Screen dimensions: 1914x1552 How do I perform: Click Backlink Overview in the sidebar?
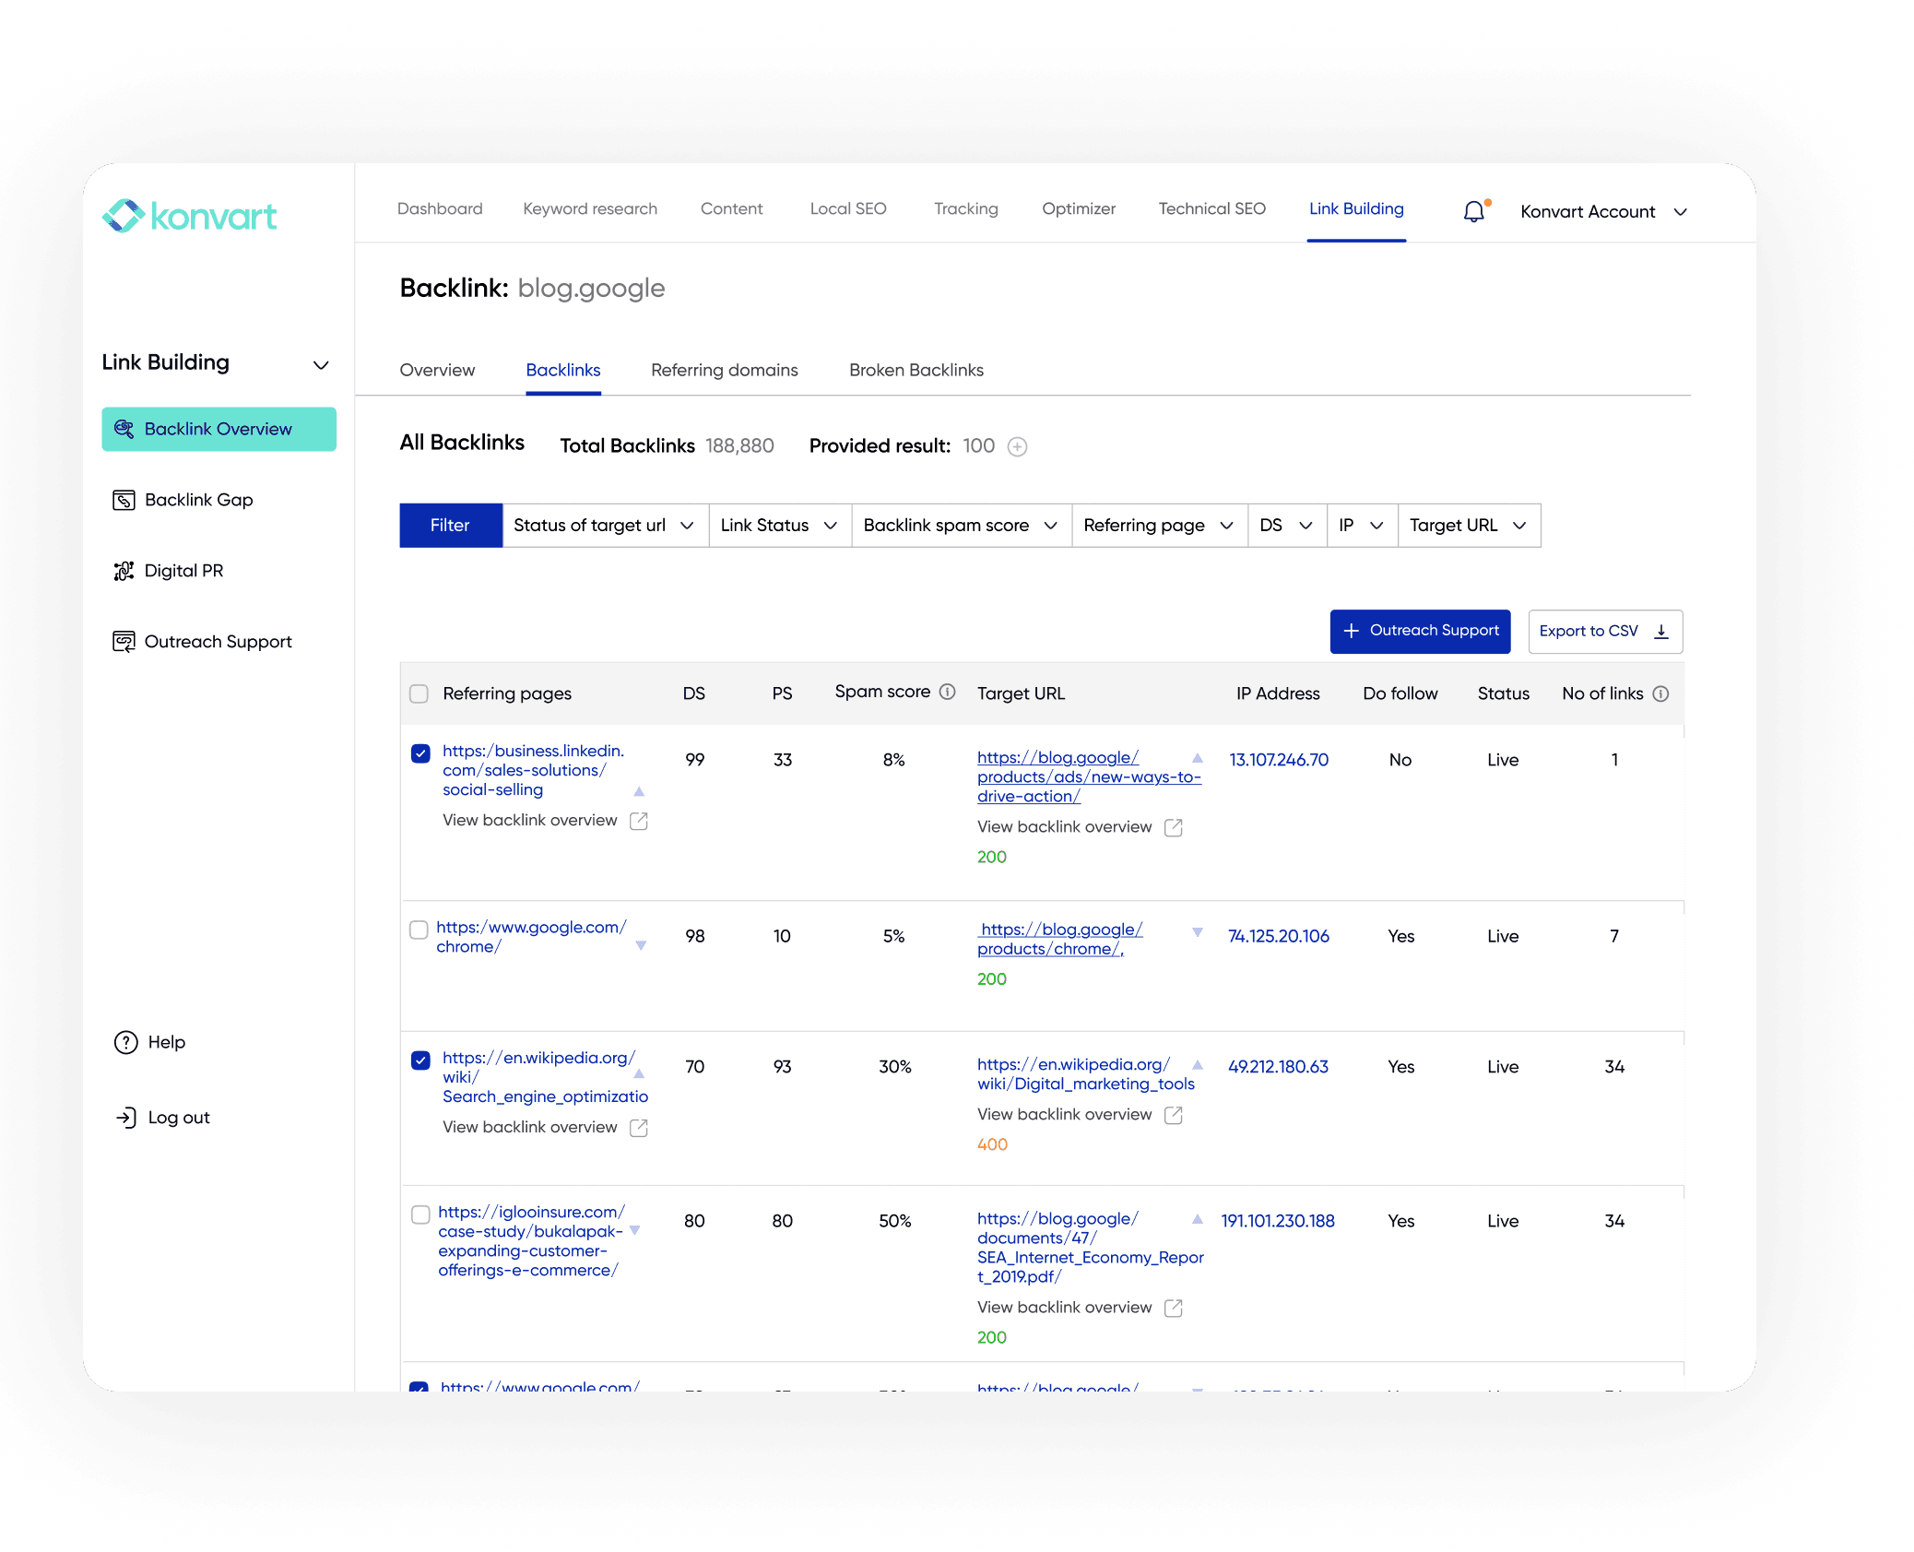pos(218,428)
